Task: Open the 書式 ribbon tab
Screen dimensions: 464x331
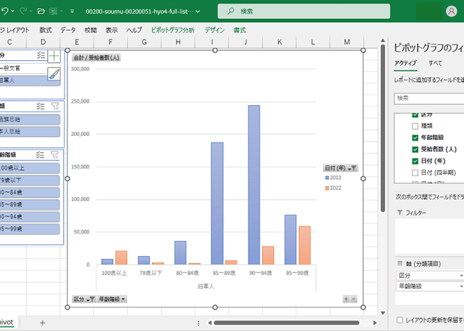Action: [x=240, y=30]
